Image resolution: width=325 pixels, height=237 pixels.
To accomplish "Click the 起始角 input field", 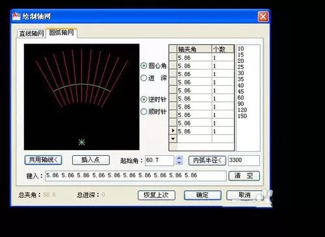I will click(159, 160).
